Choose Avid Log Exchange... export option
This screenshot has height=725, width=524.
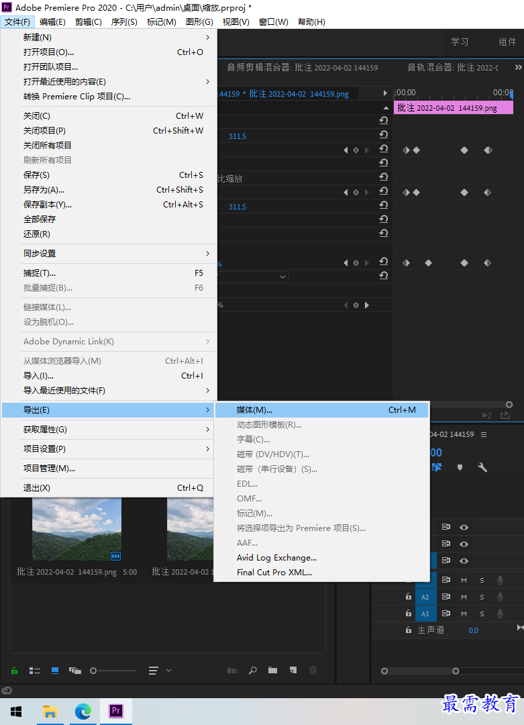click(321, 558)
